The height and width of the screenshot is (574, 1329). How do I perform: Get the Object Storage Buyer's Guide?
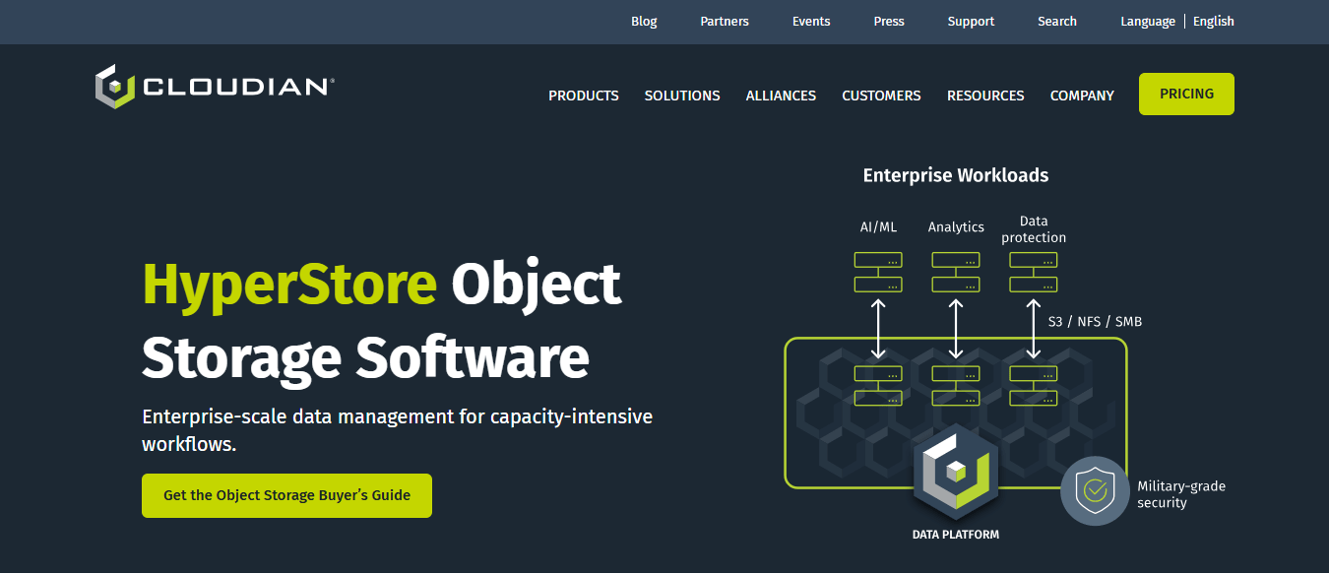[x=286, y=495]
